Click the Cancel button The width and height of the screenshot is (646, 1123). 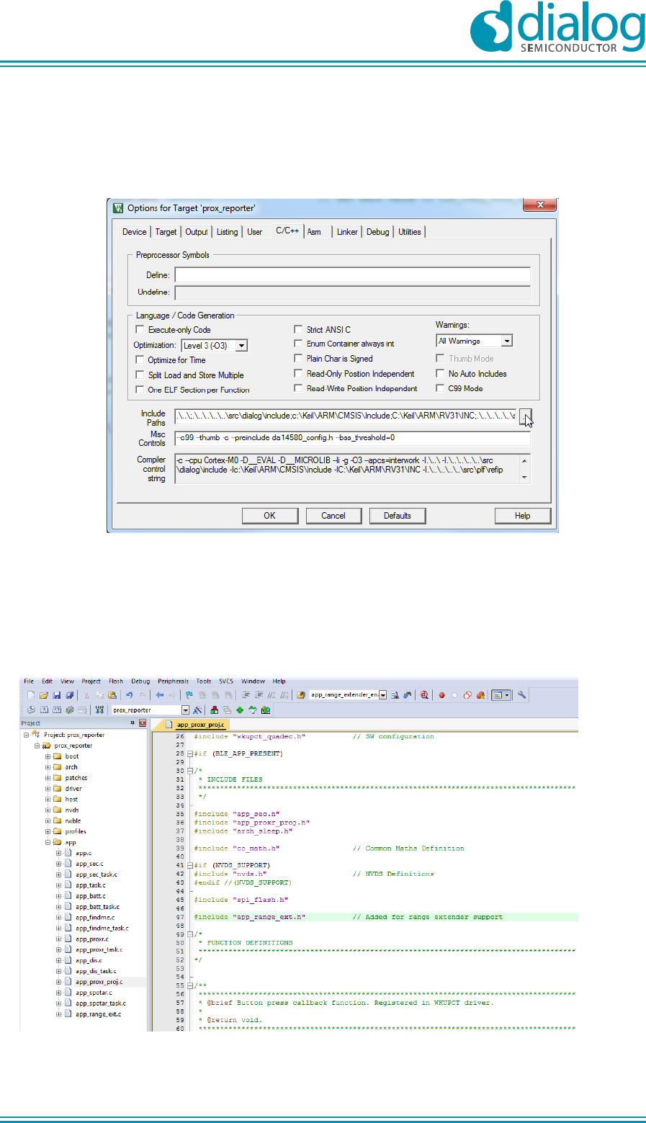point(333,516)
